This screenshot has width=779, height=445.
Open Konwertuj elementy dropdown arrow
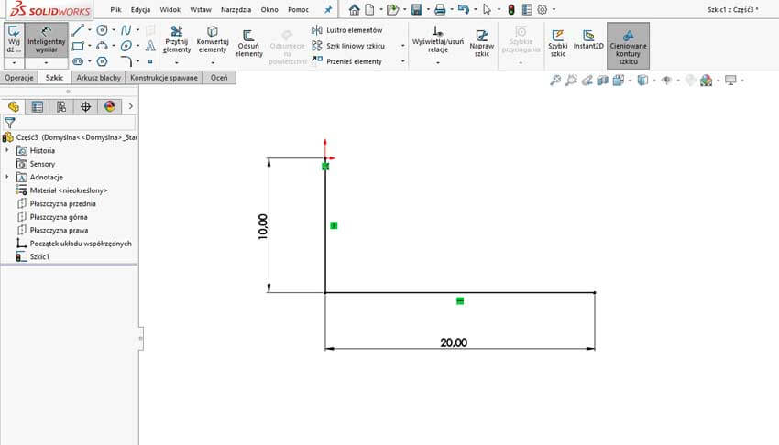[212, 62]
